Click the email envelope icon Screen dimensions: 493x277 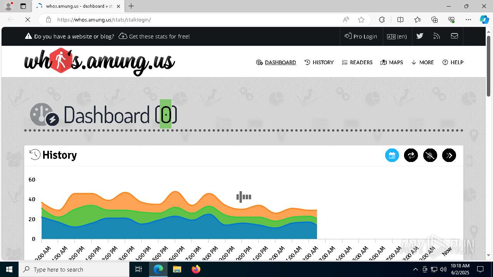coord(454,36)
